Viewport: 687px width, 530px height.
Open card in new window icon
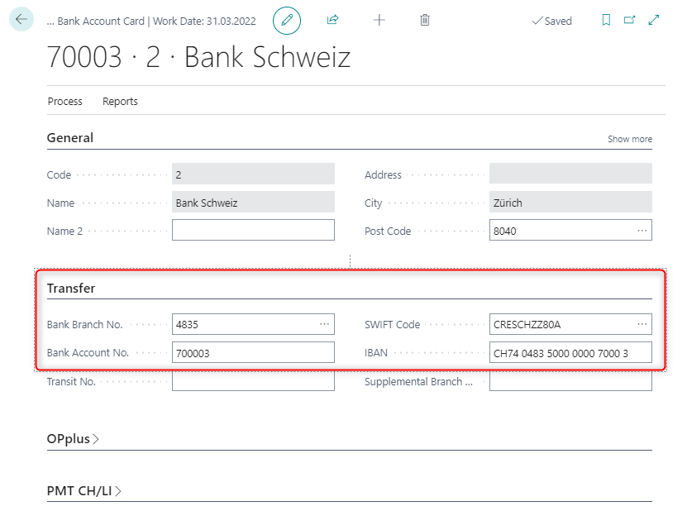[x=630, y=21]
